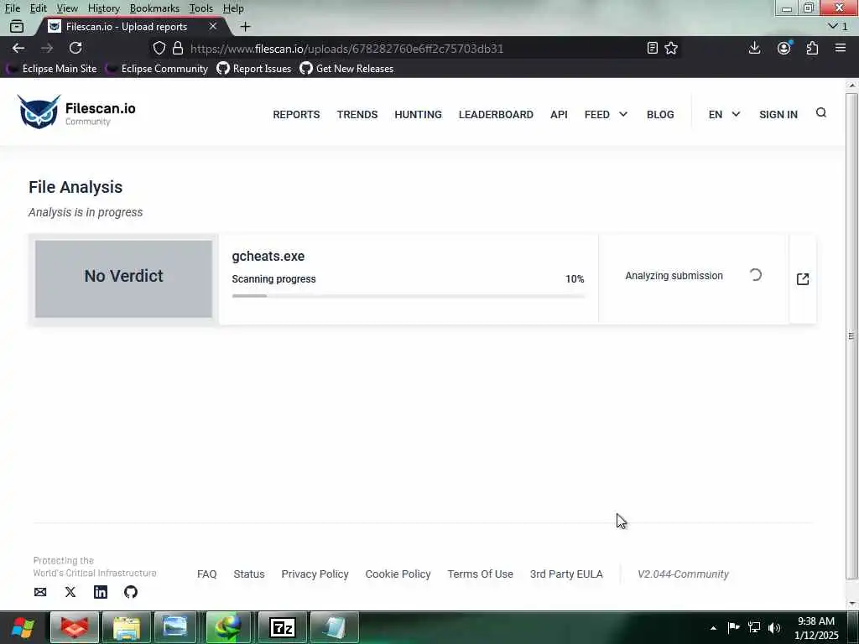
Task: Click the tracking protection shield icon
Action: [x=159, y=48]
